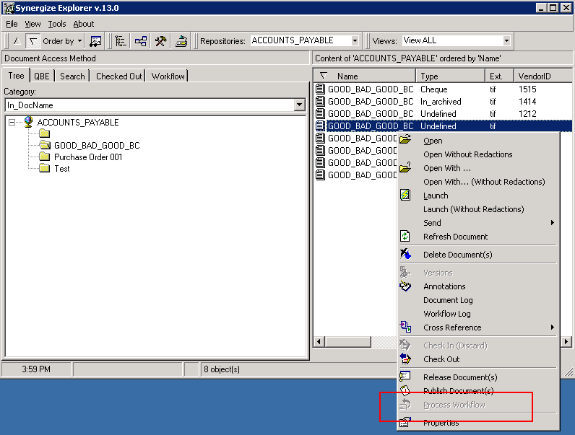Viewport: 575px width, 435px height.
Task: Click the ACCOUNTS_PAYABLE globe icon in tree
Action: click(x=28, y=122)
